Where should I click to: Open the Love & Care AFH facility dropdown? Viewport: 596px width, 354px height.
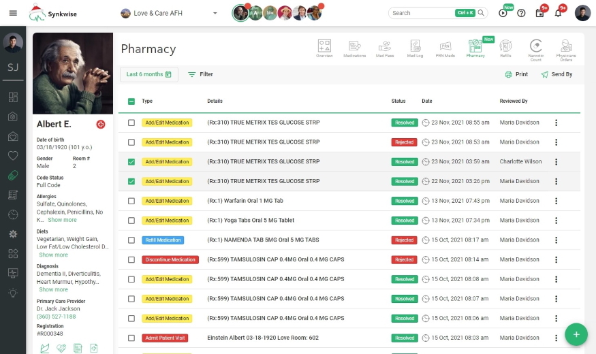click(x=169, y=13)
